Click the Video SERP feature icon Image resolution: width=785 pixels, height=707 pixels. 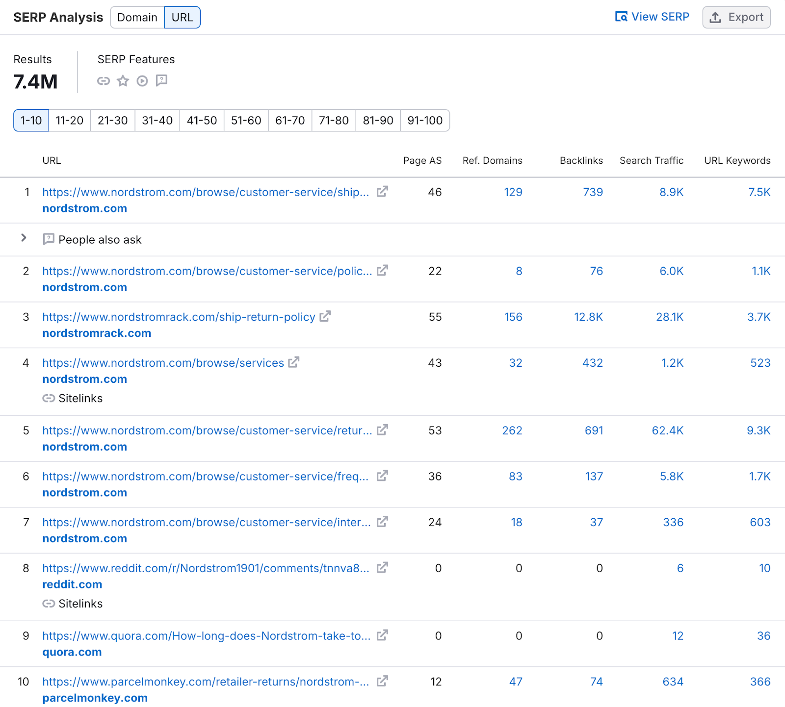[x=142, y=81]
